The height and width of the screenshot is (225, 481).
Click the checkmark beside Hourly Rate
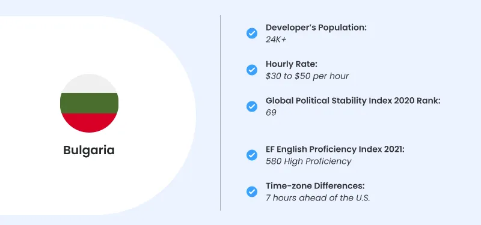(x=252, y=70)
